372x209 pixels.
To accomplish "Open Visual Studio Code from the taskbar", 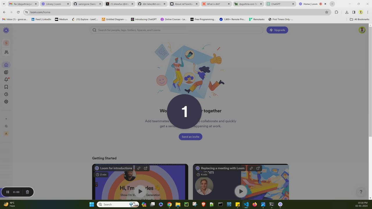I will (x=246, y=204).
